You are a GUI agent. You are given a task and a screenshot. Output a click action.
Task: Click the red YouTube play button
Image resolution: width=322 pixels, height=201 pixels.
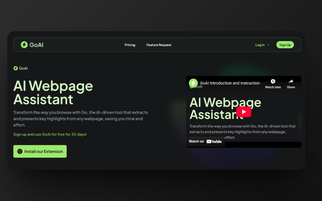click(243, 112)
